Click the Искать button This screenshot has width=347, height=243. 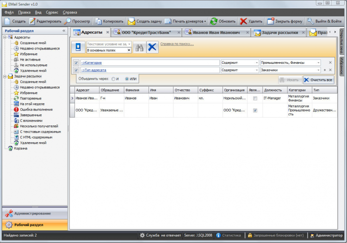pyautogui.click(x=290, y=80)
